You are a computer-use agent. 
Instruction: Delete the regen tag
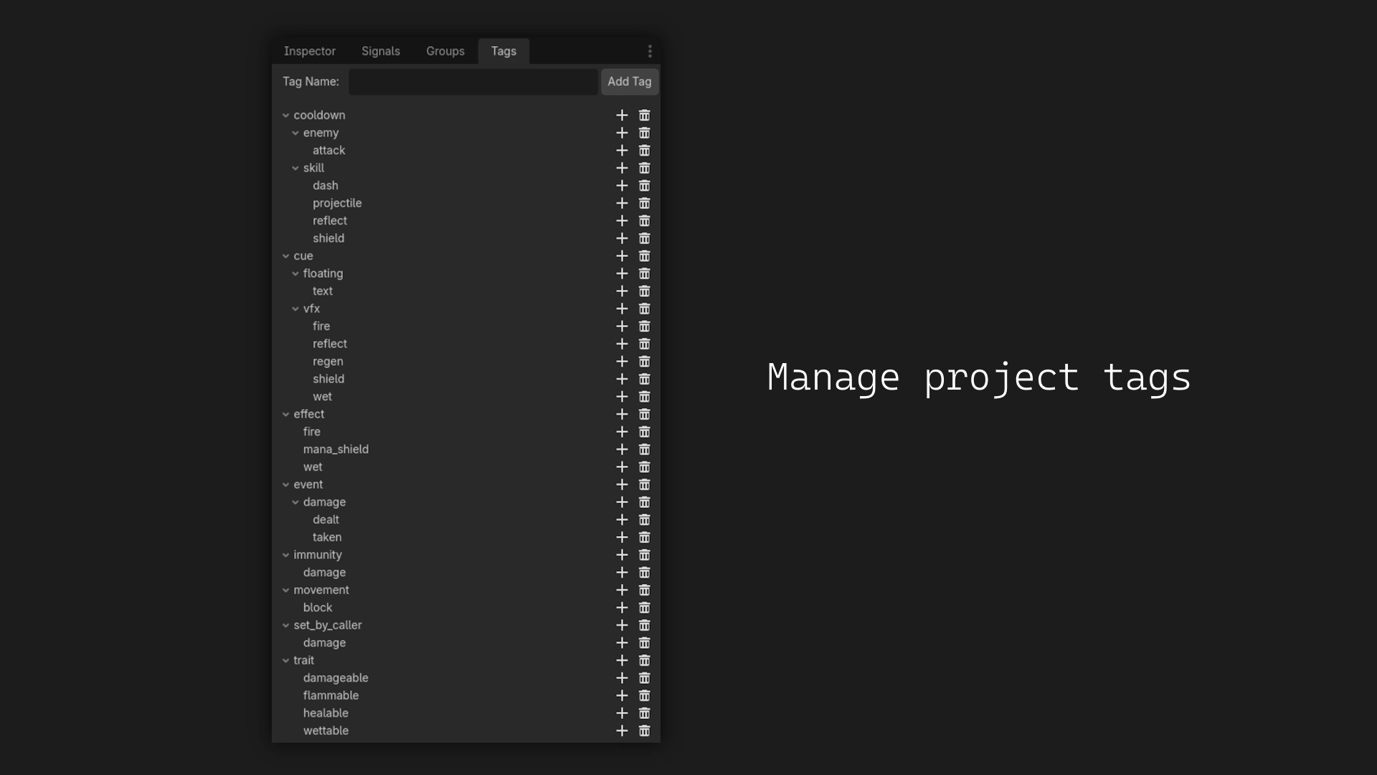644,362
